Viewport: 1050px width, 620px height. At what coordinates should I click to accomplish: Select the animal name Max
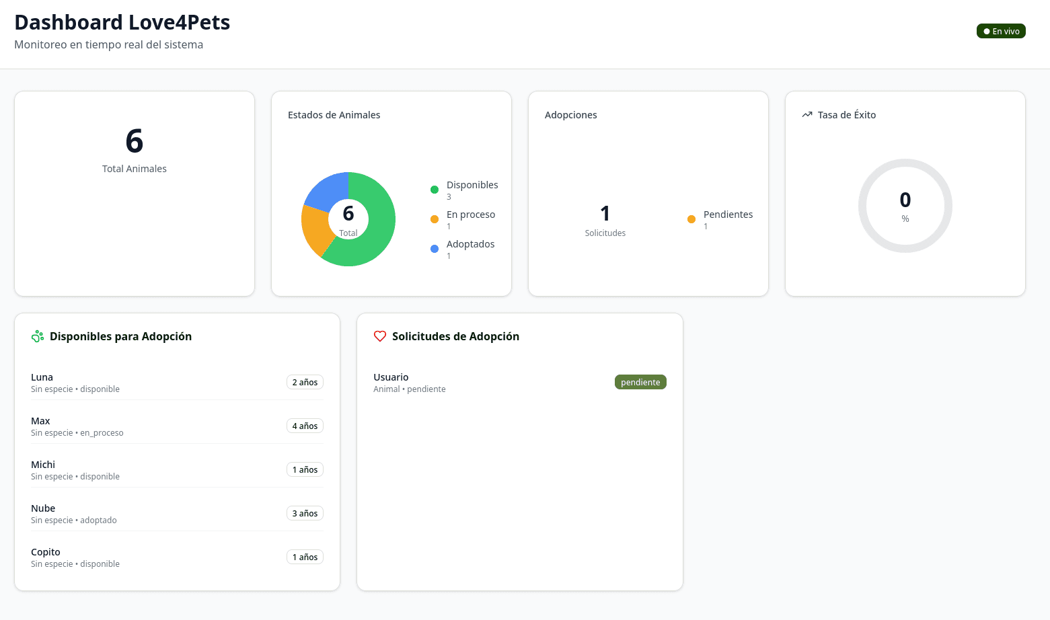pos(40,421)
